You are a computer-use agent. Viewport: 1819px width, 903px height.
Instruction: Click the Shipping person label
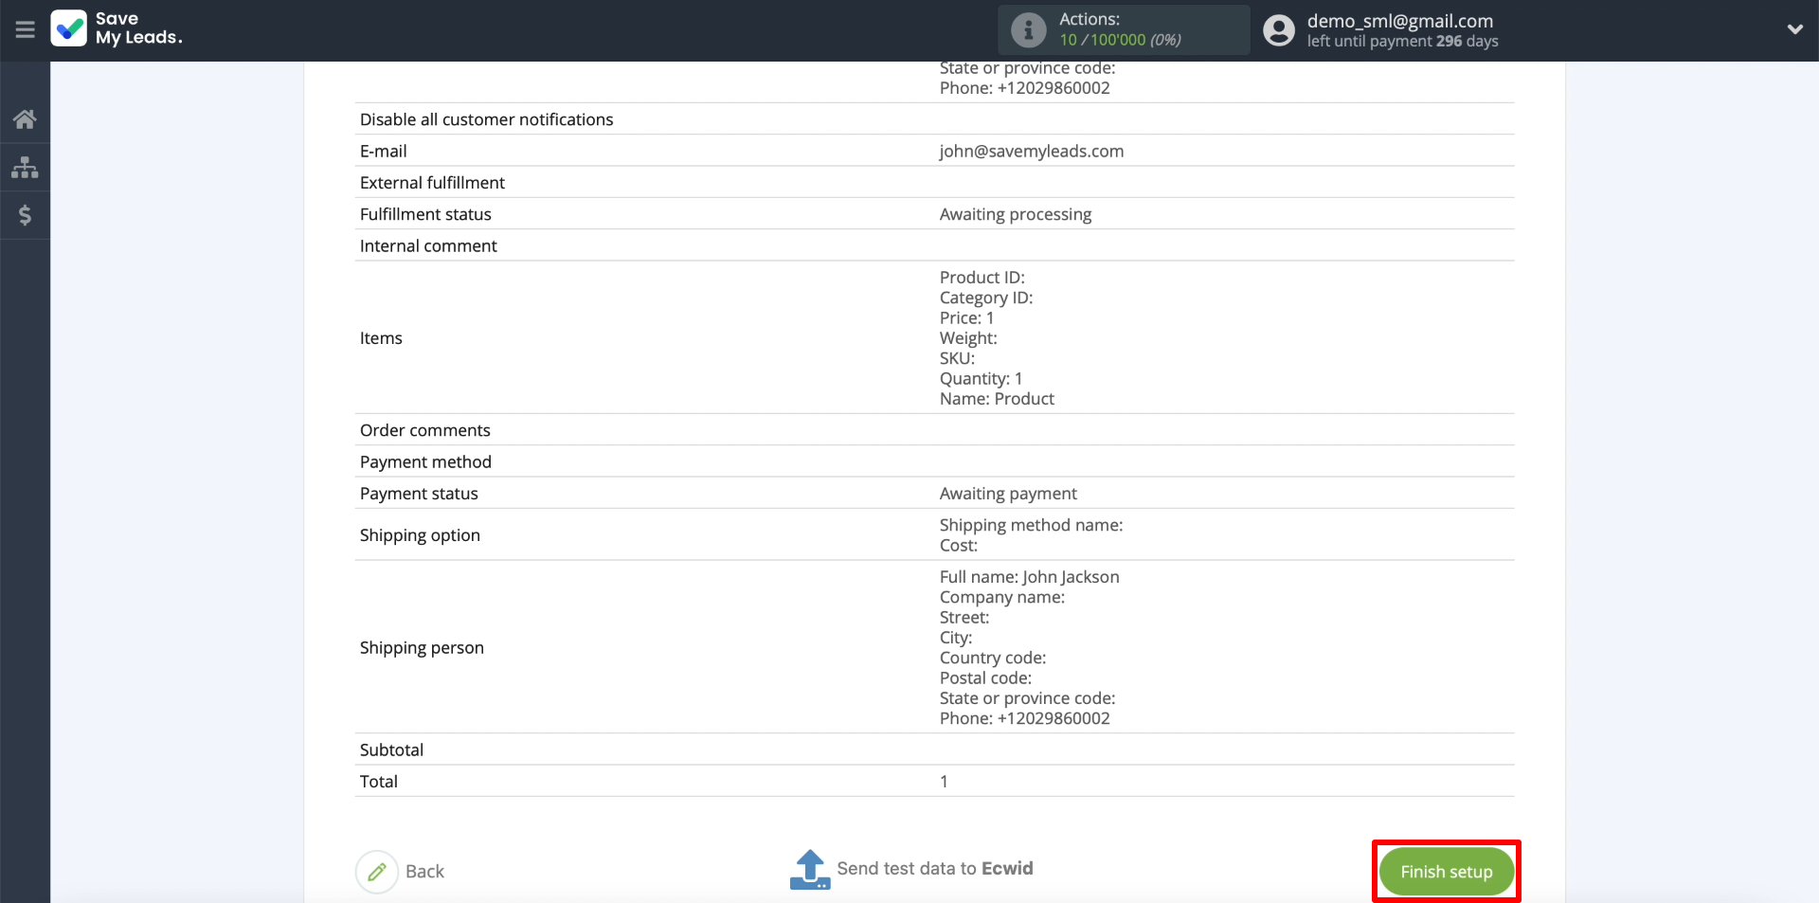(x=422, y=648)
